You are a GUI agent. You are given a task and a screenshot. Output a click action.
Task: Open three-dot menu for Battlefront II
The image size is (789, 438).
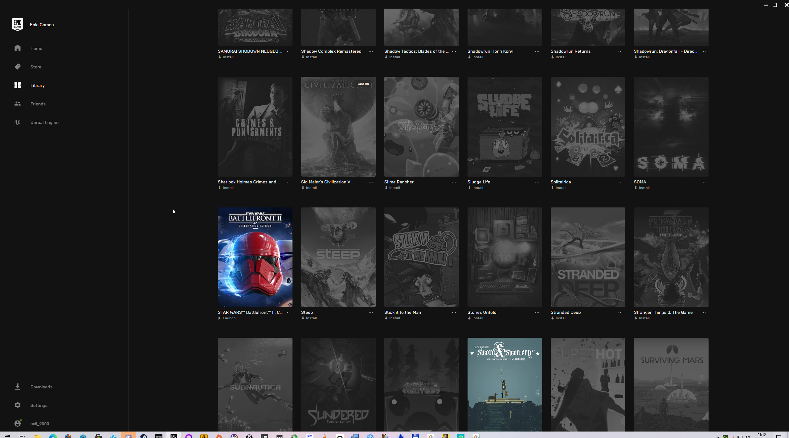point(288,313)
